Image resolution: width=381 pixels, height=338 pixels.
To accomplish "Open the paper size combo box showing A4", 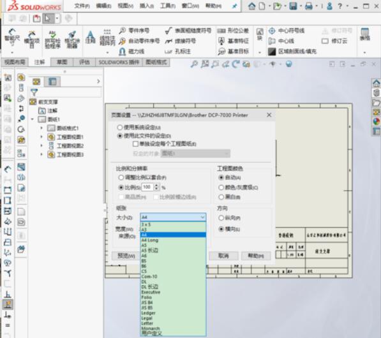I will point(173,217).
